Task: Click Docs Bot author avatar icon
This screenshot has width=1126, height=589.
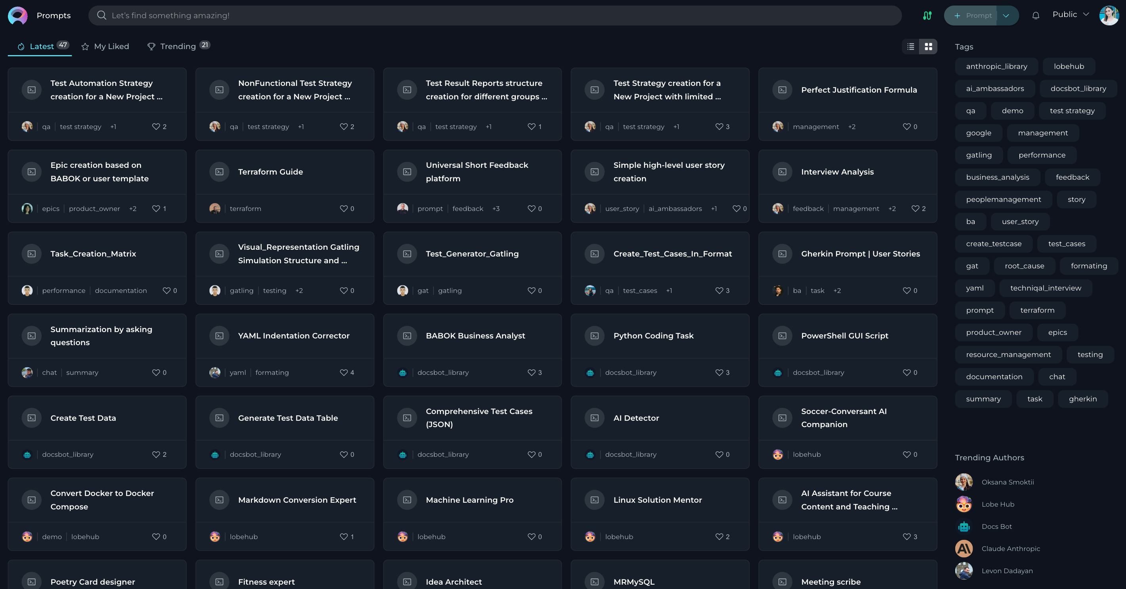Action: [x=964, y=526]
